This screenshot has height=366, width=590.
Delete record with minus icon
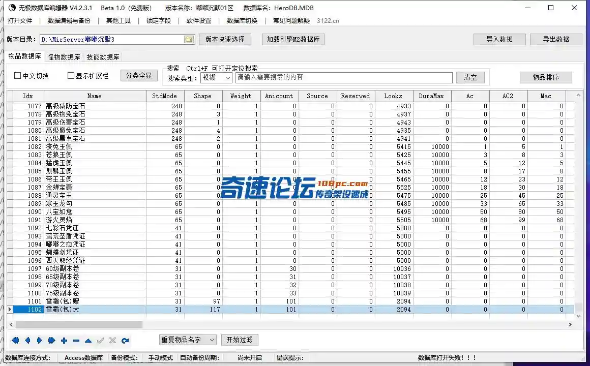(x=76, y=341)
